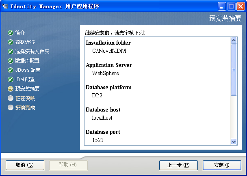Click the yellow arrow icon beside 预安装摘要
This screenshot has height=176, width=247.
click(11, 89)
